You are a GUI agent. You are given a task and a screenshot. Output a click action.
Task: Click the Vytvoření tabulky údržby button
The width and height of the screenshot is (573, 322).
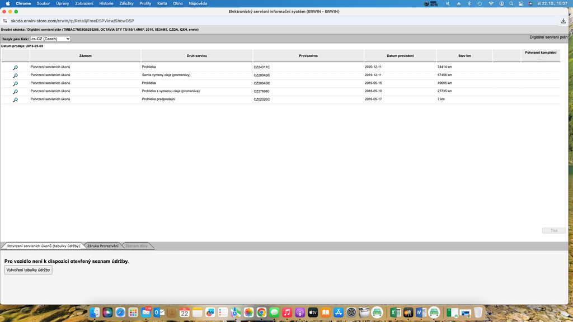[28, 270]
